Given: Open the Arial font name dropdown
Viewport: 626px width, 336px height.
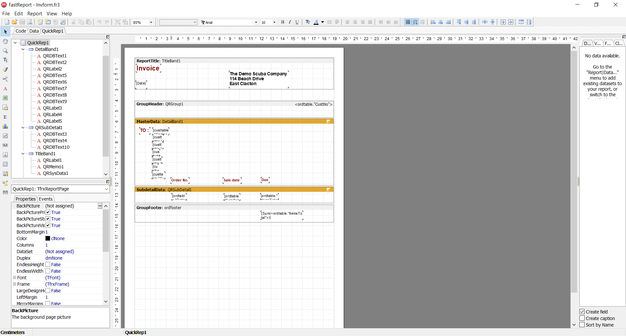Looking at the screenshot, I should (256, 23).
